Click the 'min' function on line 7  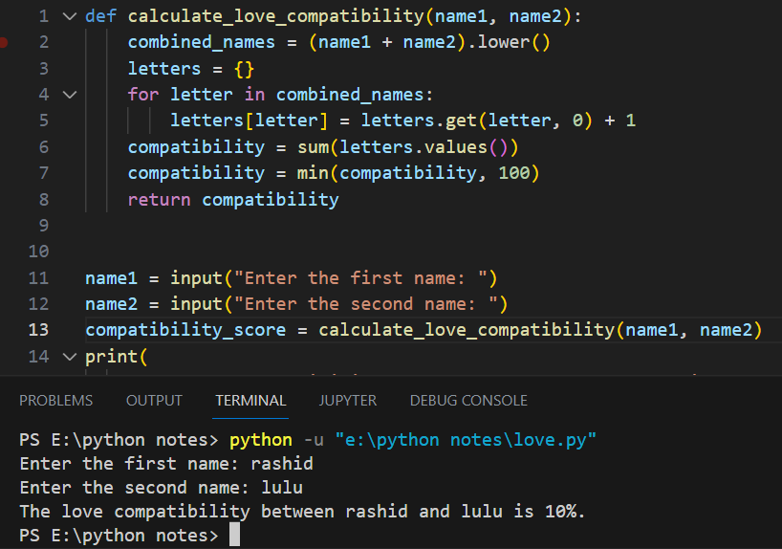coord(313,173)
